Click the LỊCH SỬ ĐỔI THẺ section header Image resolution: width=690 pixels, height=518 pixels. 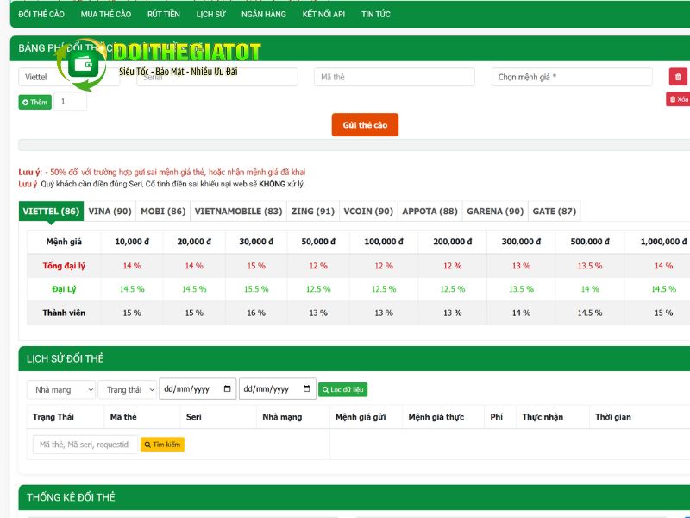tap(66, 358)
